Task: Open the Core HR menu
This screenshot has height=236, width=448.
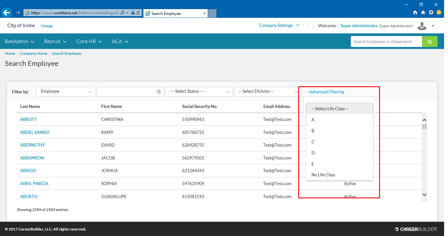Action: (89, 41)
